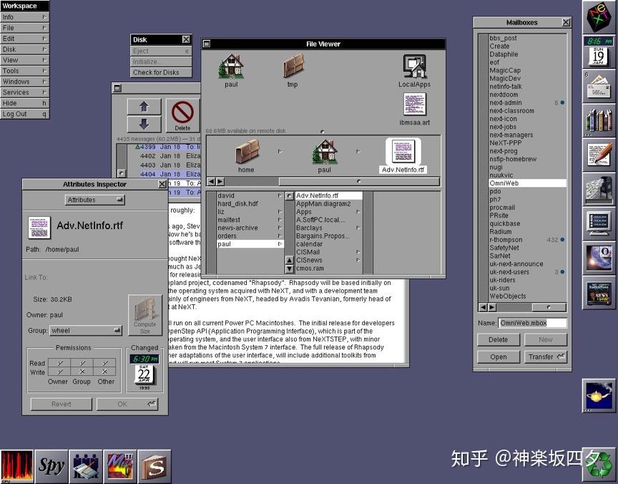Click the New button in Mailboxes panel
The image size is (618, 484).
(545, 339)
